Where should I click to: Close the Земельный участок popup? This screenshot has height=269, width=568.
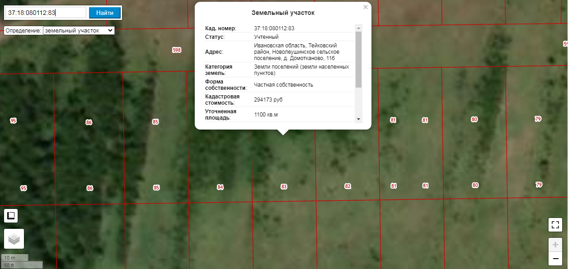tap(366, 7)
